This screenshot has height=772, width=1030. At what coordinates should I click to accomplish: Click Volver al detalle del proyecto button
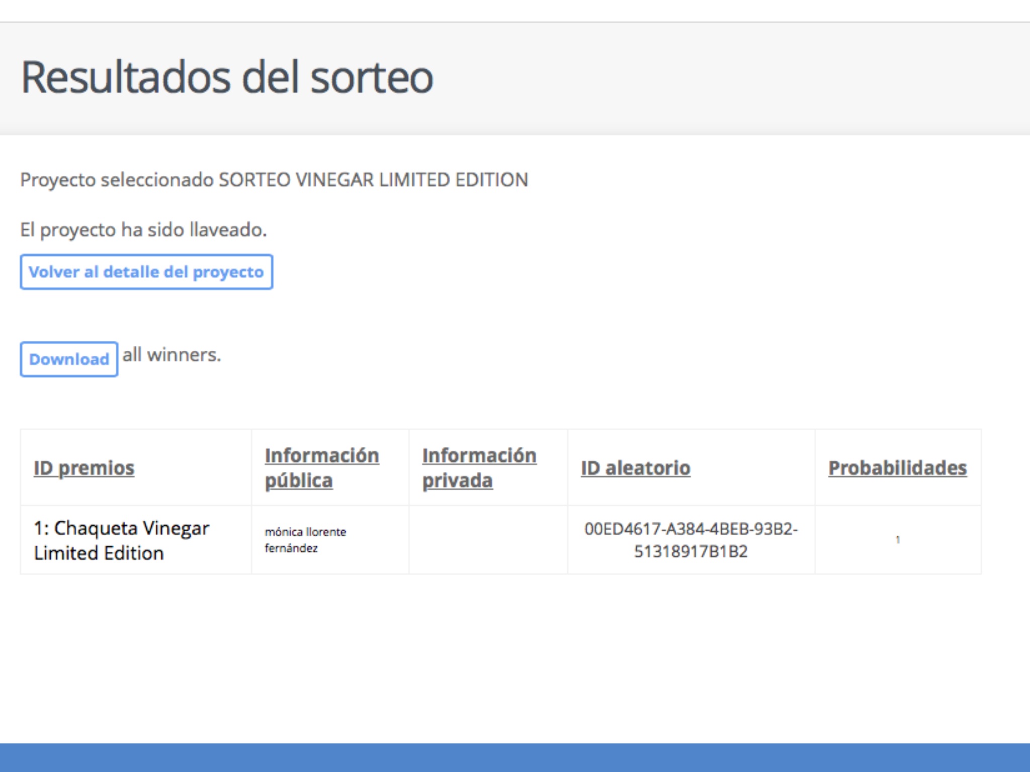click(146, 272)
